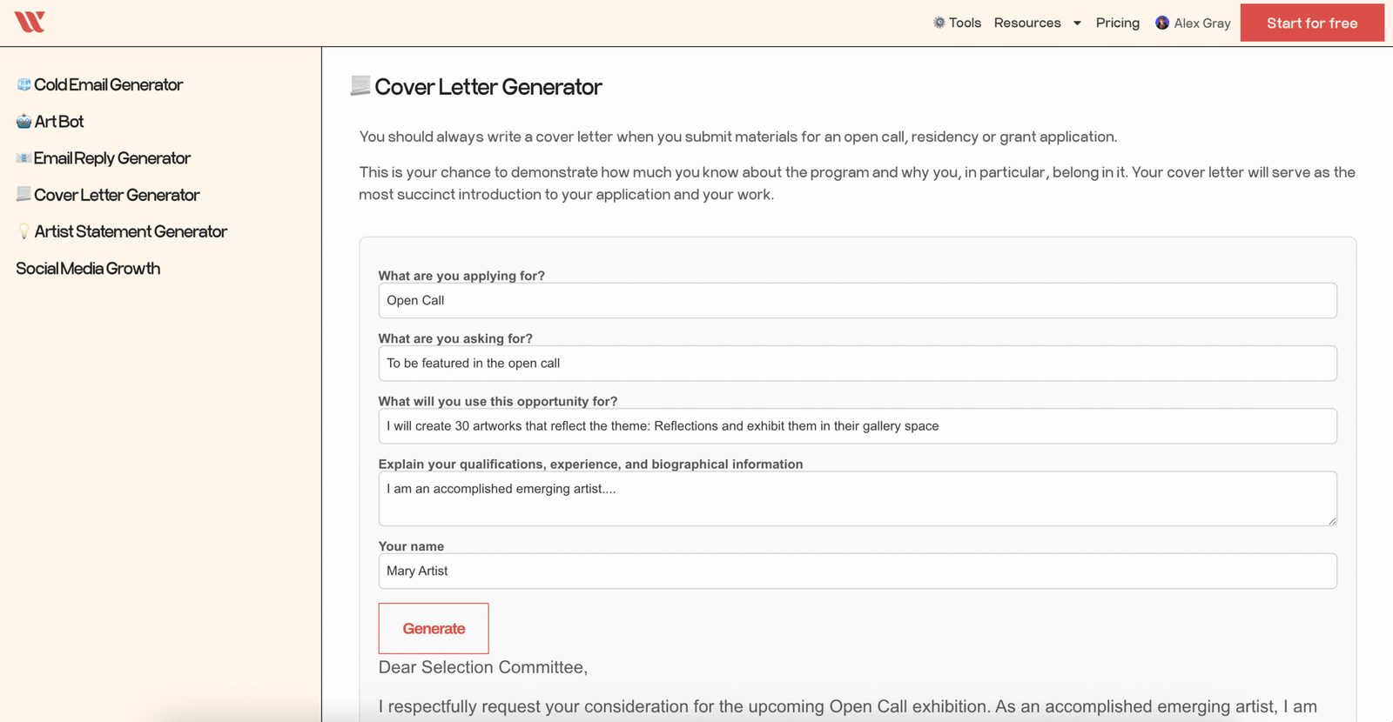
Task: Open Artist Statement Generator link
Action: [131, 231]
